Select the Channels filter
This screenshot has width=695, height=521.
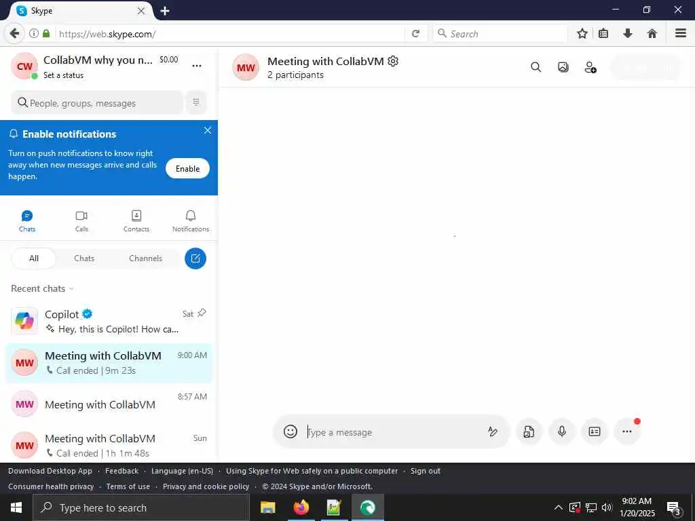(x=145, y=258)
